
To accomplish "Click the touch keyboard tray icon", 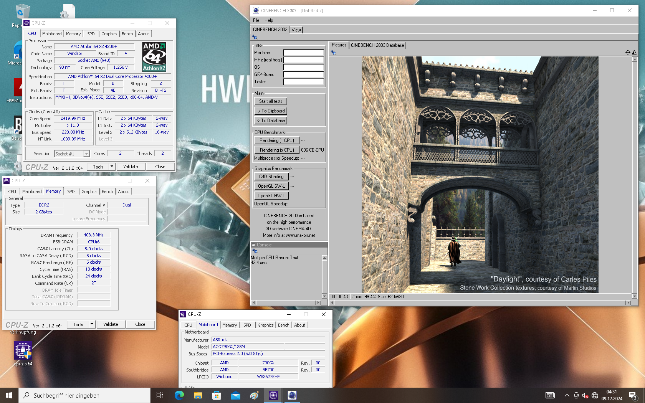I will (x=550, y=395).
